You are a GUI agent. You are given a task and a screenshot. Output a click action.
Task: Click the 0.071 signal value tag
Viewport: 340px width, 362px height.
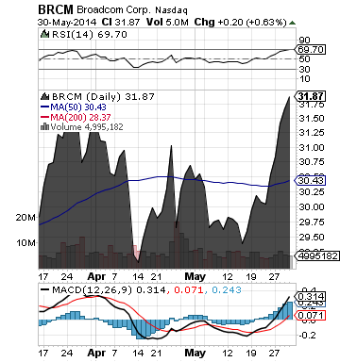pyautogui.click(x=310, y=315)
